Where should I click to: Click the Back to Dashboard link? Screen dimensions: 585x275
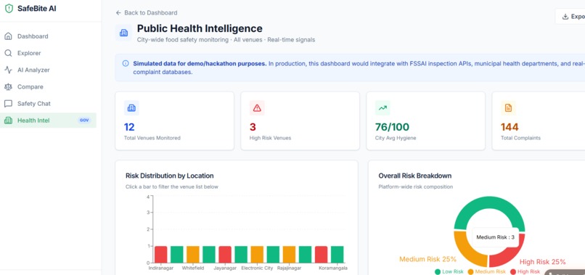(x=147, y=12)
